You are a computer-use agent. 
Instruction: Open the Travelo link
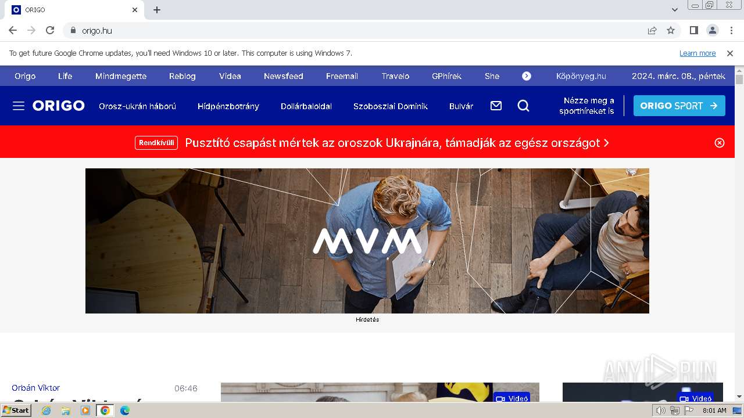[395, 76]
